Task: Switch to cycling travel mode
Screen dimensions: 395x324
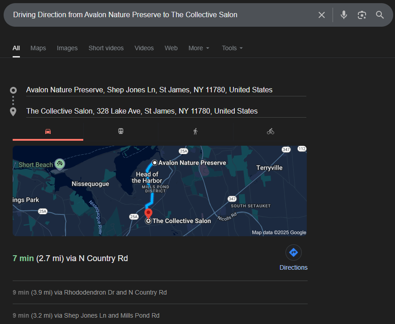Action: pyautogui.click(x=271, y=131)
